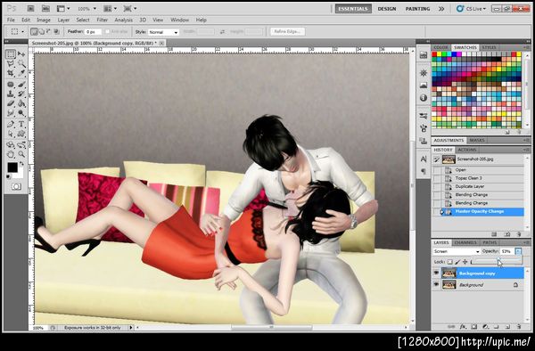Open the Paragraph panel icon

(424, 171)
